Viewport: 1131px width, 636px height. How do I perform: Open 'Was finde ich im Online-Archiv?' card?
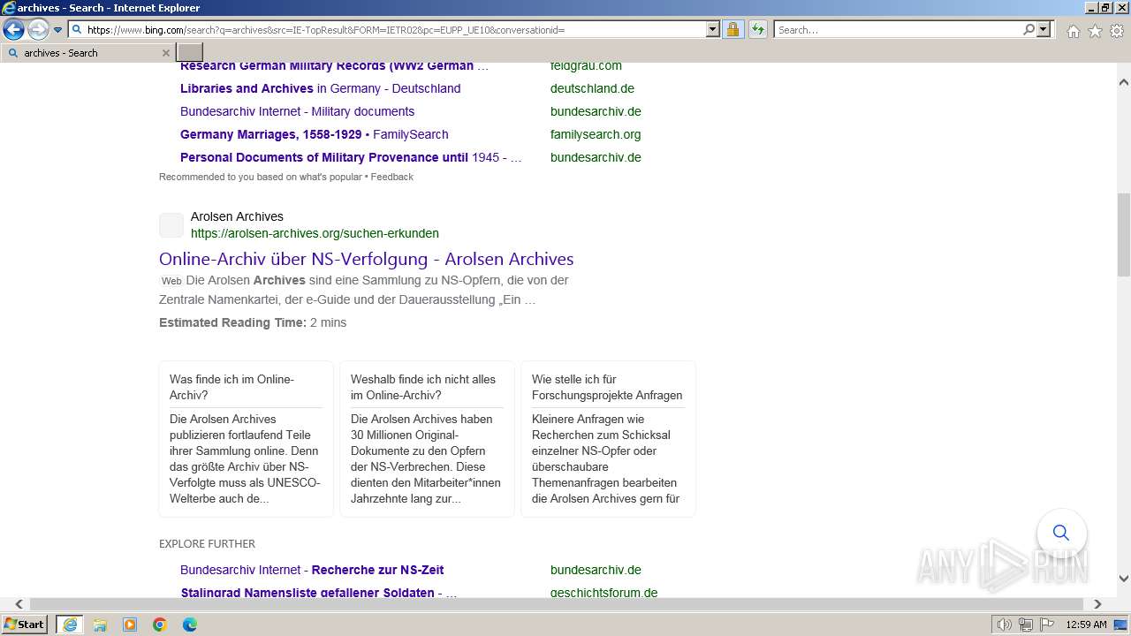coord(246,438)
